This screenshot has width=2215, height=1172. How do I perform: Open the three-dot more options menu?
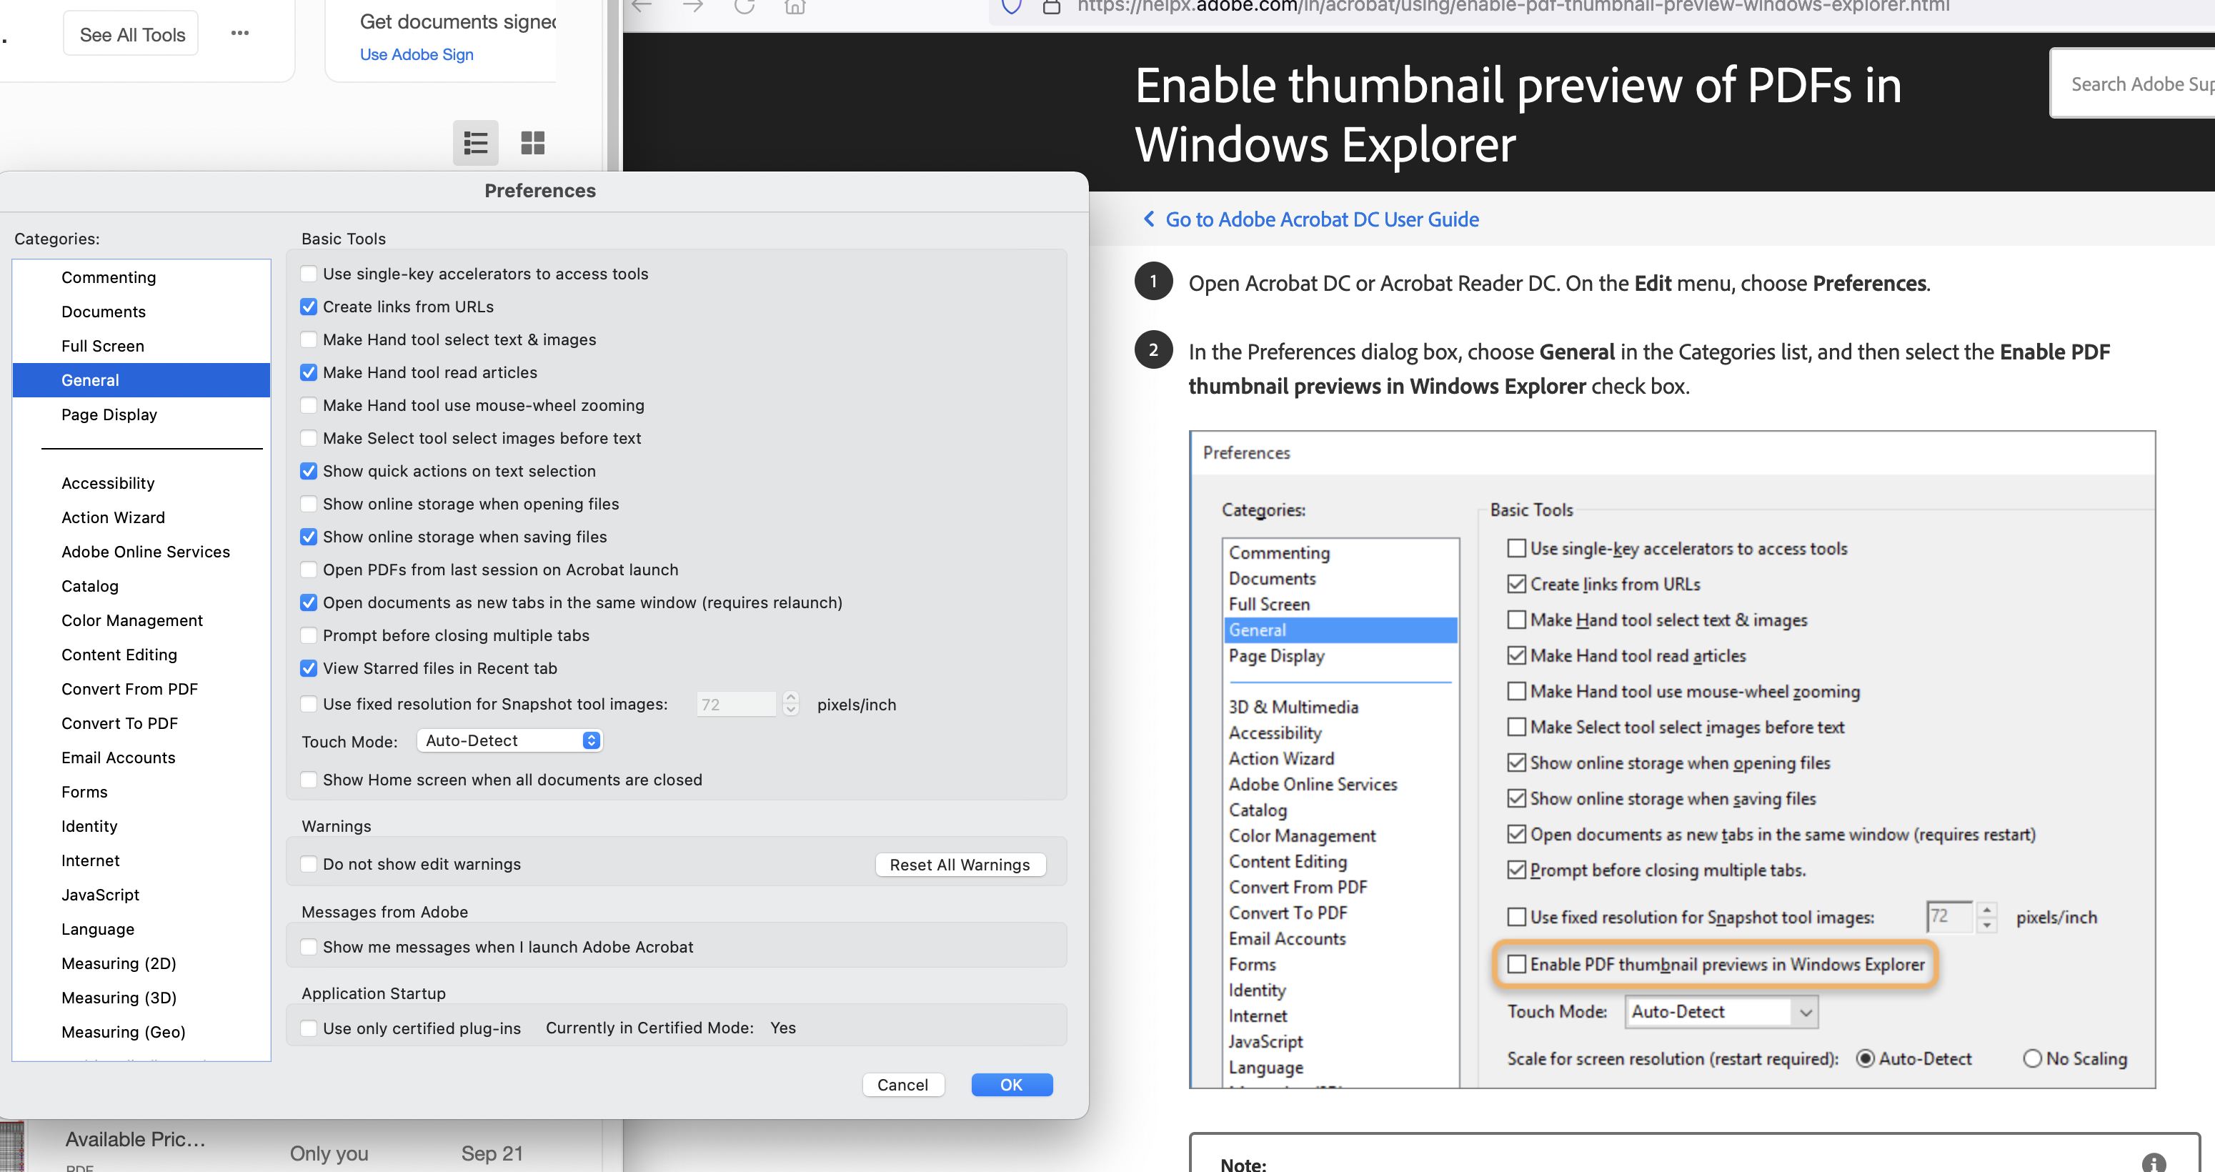[240, 34]
